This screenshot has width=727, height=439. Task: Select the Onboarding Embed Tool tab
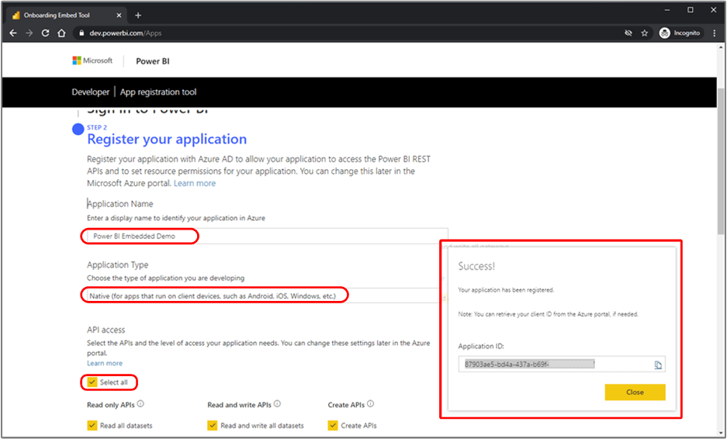[x=67, y=16]
